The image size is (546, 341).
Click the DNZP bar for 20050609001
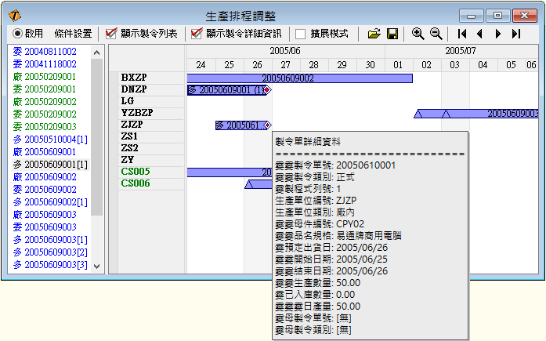(x=227, y=90)
